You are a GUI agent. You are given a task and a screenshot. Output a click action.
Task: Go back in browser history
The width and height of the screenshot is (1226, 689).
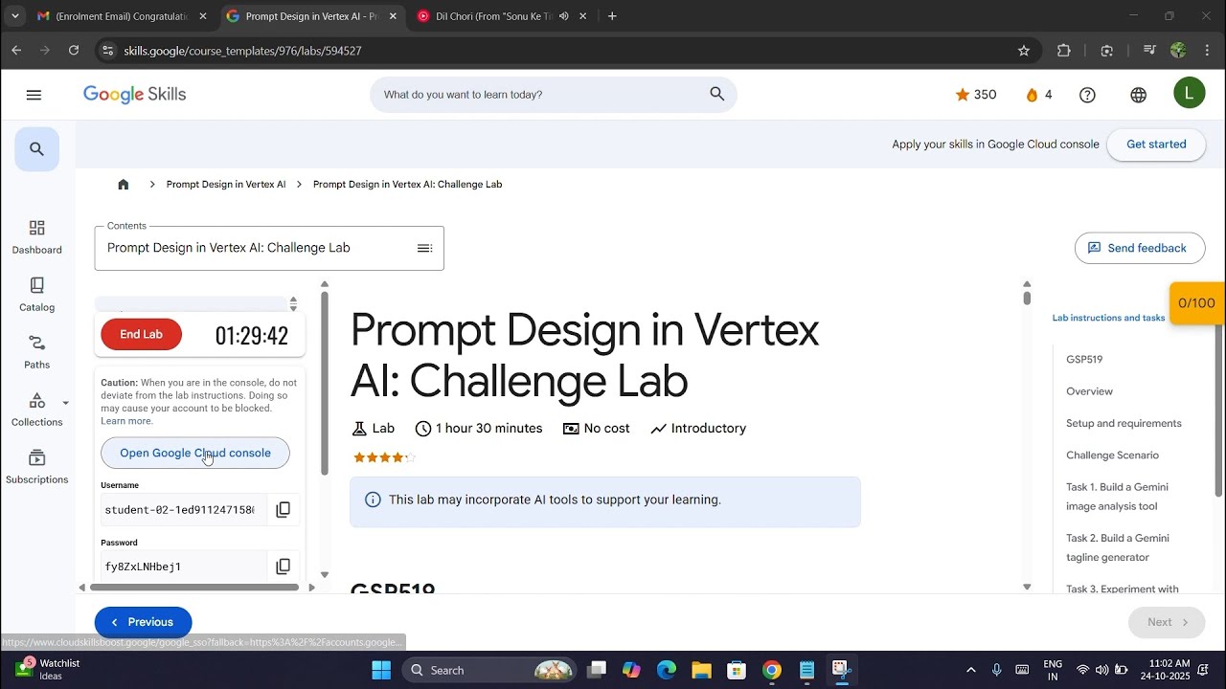pos(16,51)
